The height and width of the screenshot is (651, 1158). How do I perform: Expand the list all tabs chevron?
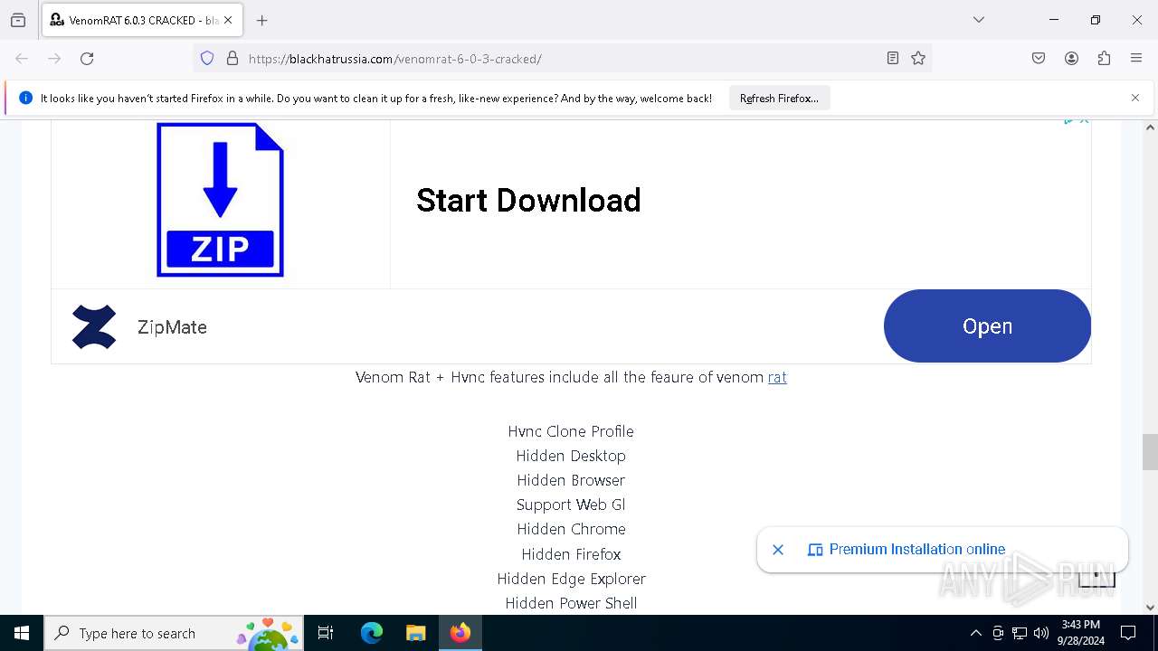point(979,20)
